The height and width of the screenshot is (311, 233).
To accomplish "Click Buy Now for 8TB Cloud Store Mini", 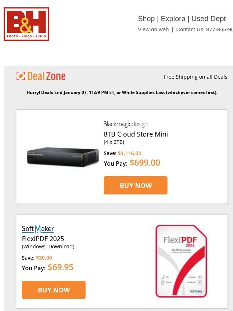I will click(135, 185).
